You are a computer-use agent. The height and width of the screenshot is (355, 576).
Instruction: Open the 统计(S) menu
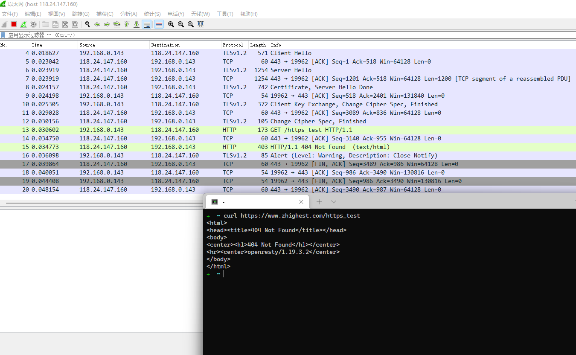[152, 14]
